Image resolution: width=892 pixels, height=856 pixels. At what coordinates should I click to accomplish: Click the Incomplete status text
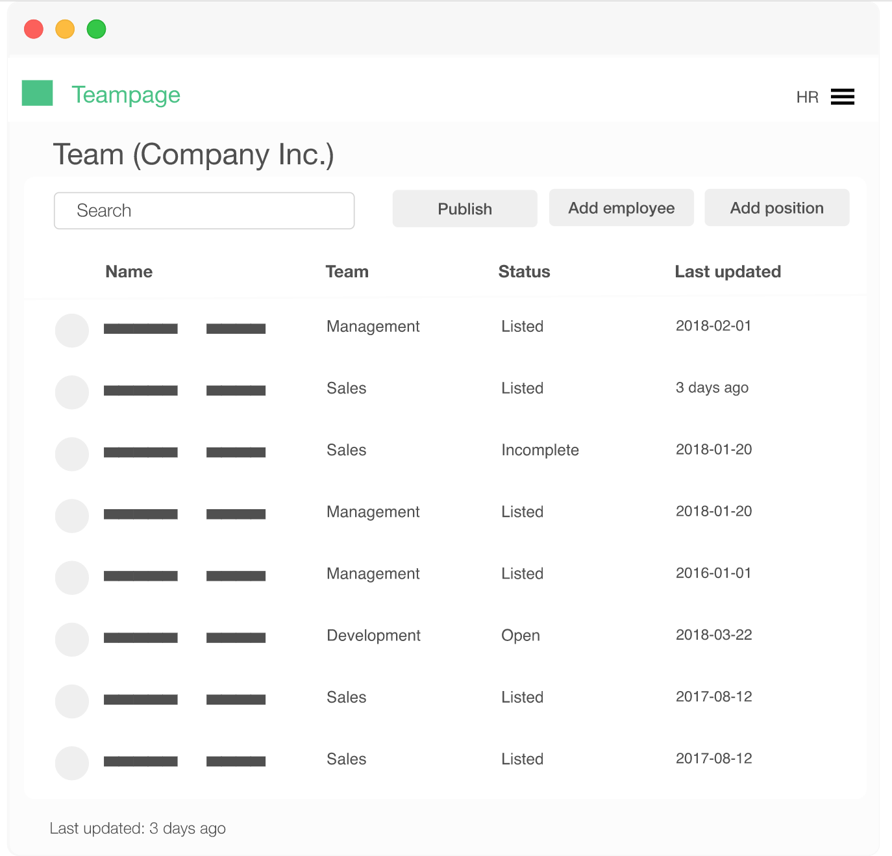(539, 450)
